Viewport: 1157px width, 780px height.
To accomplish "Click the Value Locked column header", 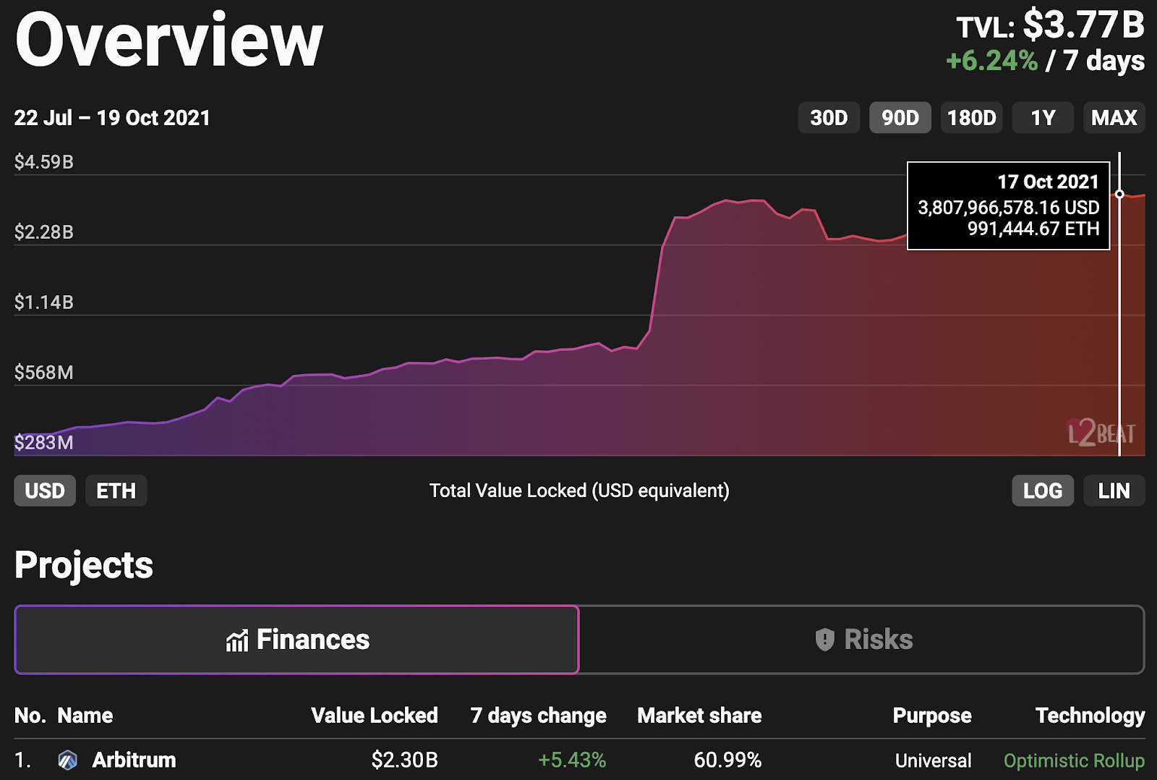I will click(375, 716).
